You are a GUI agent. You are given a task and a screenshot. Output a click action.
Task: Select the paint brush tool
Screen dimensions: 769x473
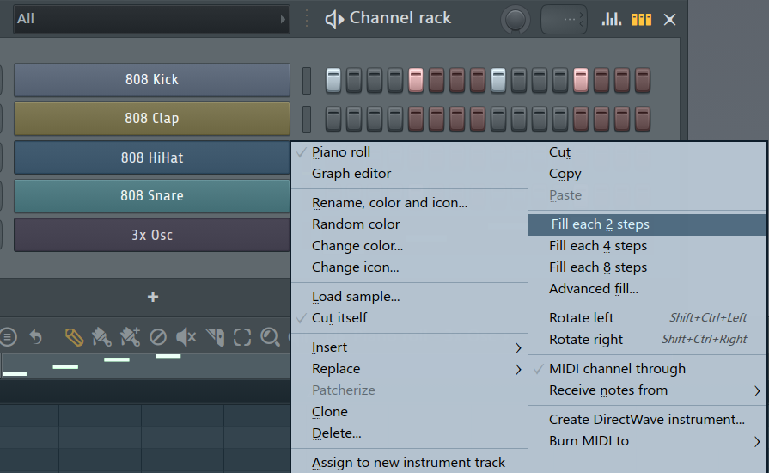pyautogui.click(x=101, y=336)
